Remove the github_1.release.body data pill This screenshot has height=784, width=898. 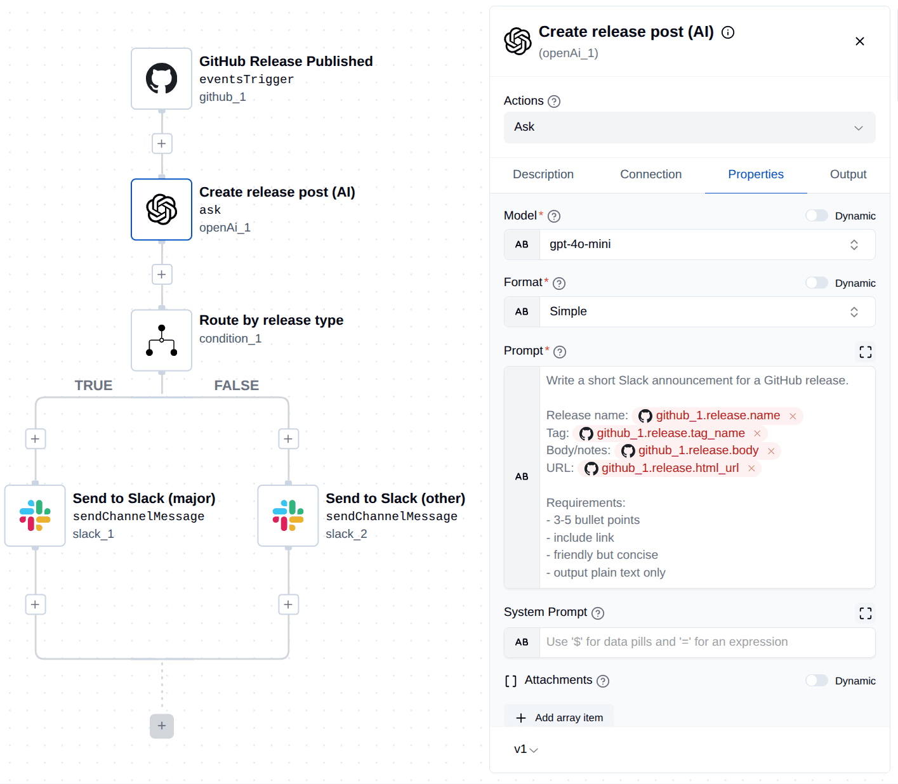771,451
